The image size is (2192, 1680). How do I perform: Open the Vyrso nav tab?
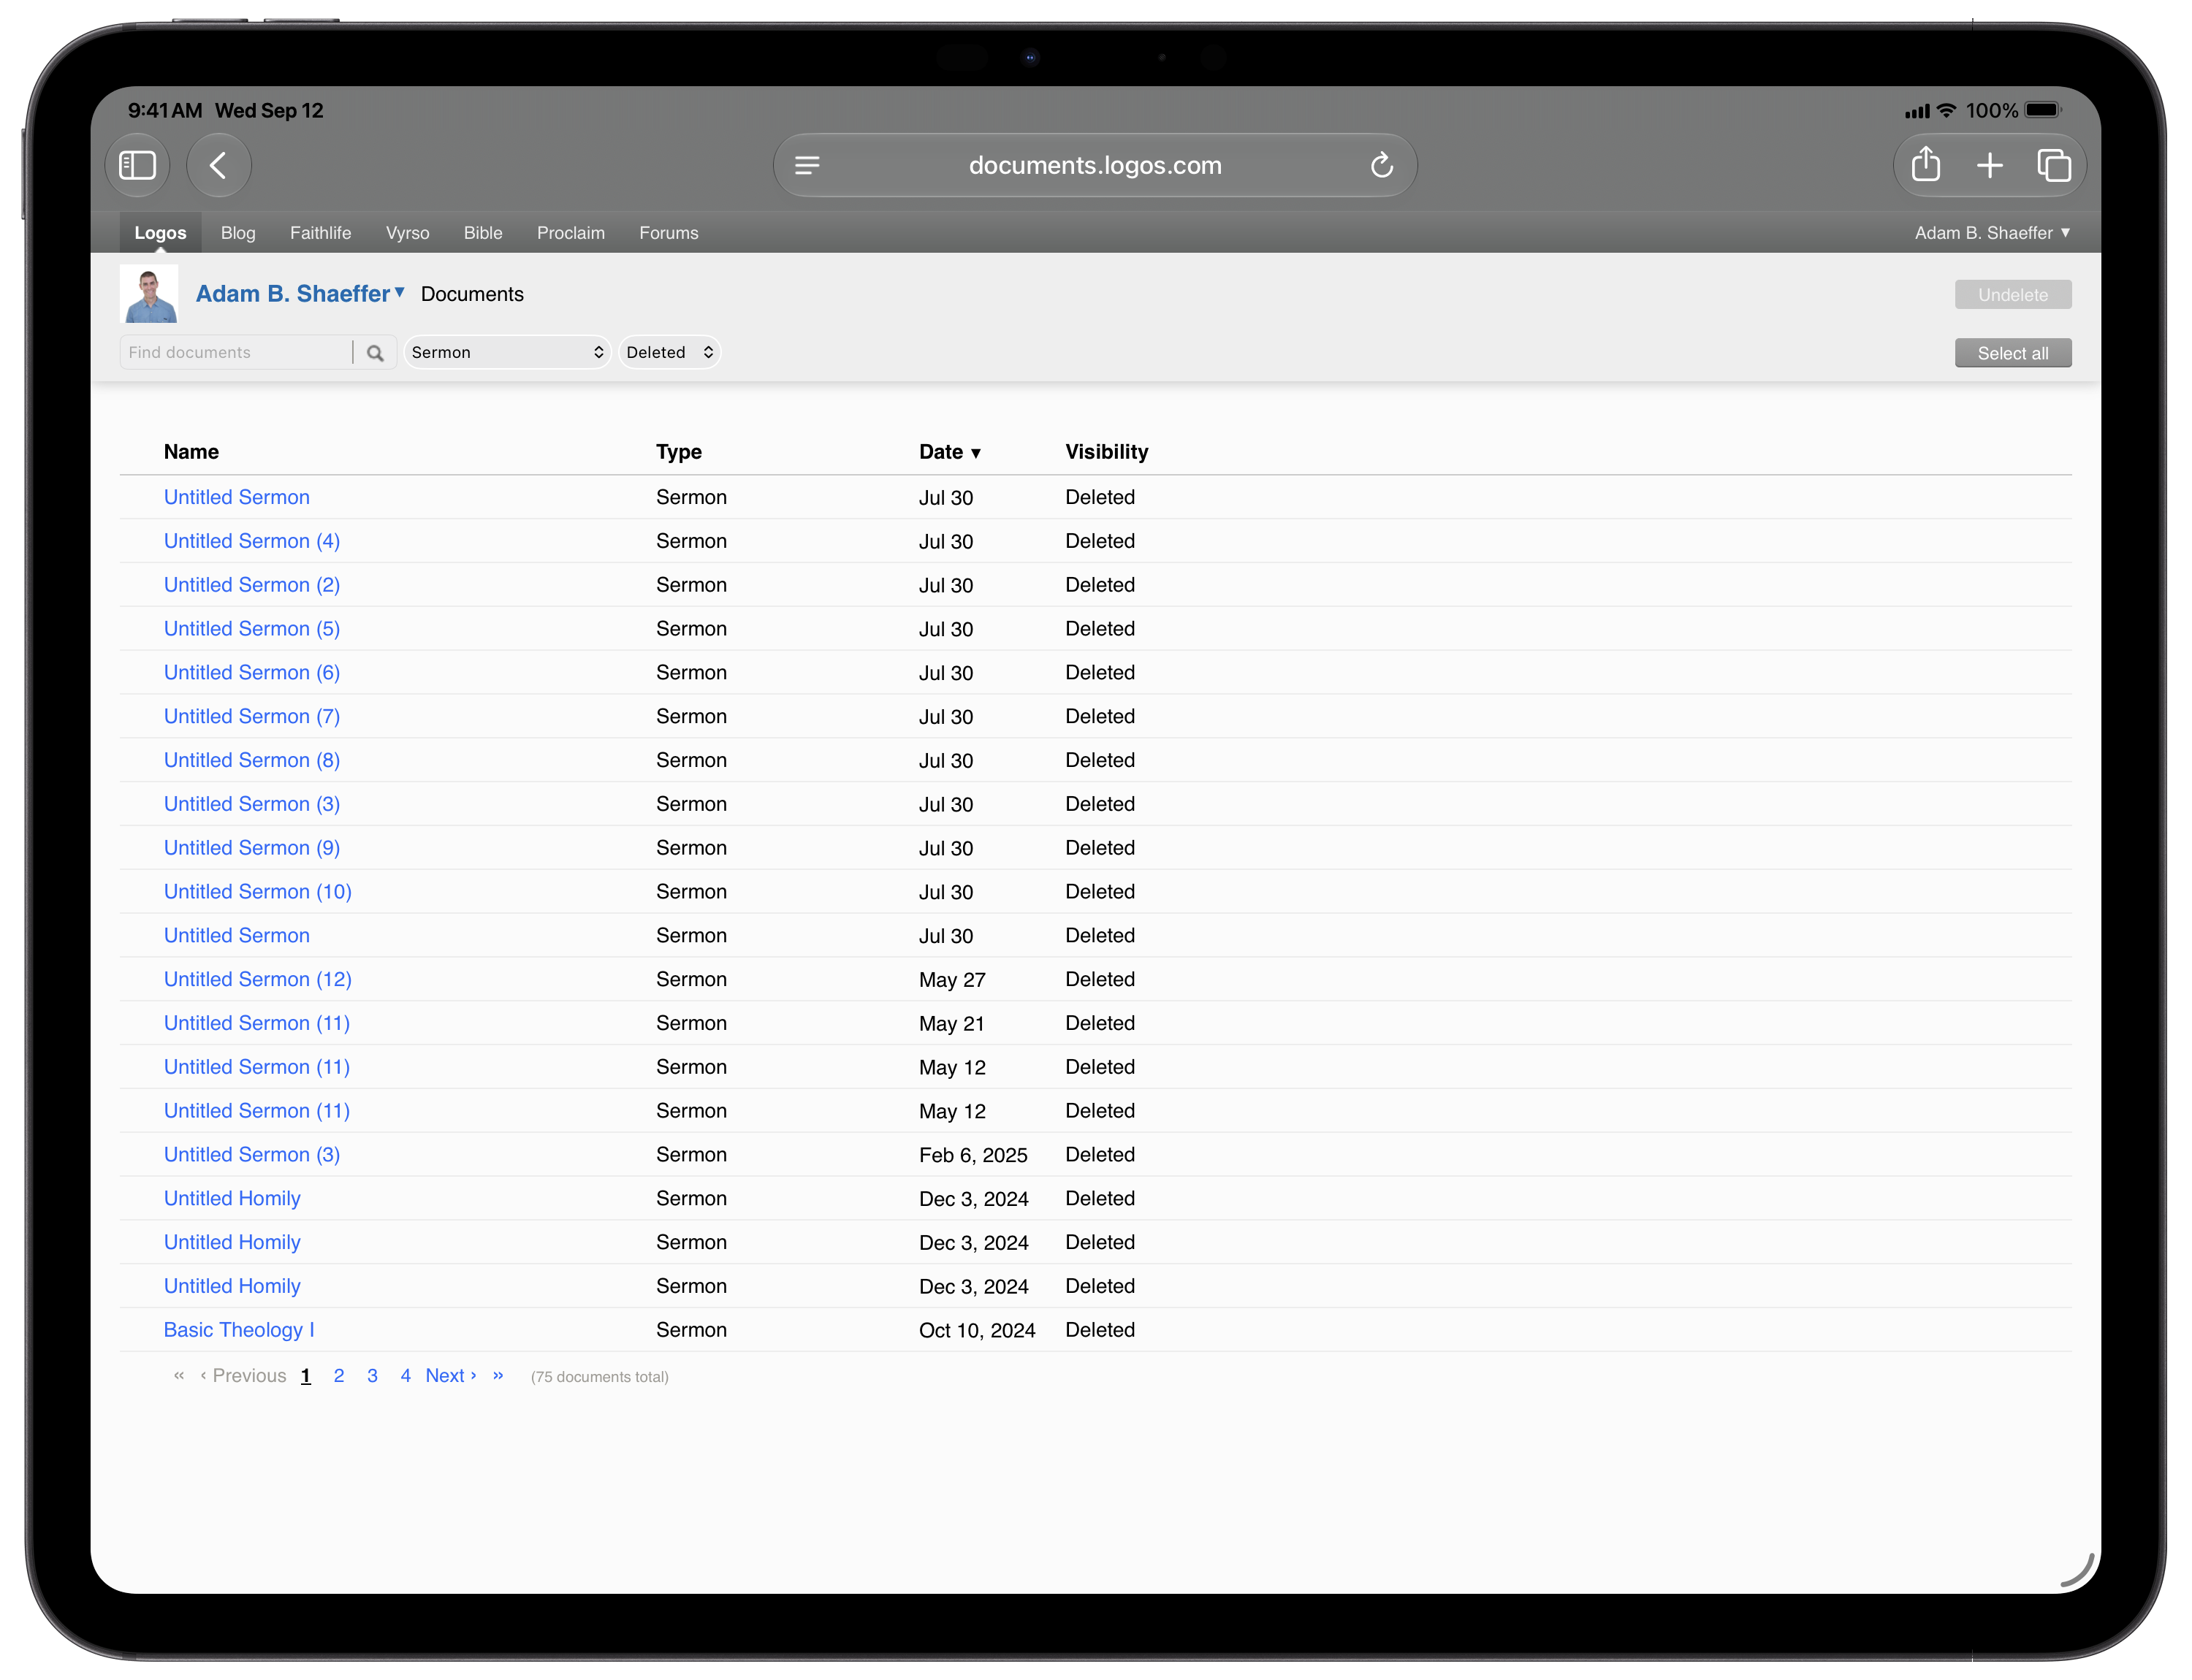[x=407, y=233]
